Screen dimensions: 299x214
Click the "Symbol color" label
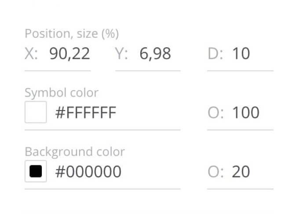tap(62, 93)
